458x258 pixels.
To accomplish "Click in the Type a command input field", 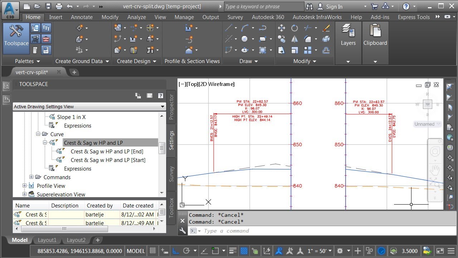I will 322,231.
